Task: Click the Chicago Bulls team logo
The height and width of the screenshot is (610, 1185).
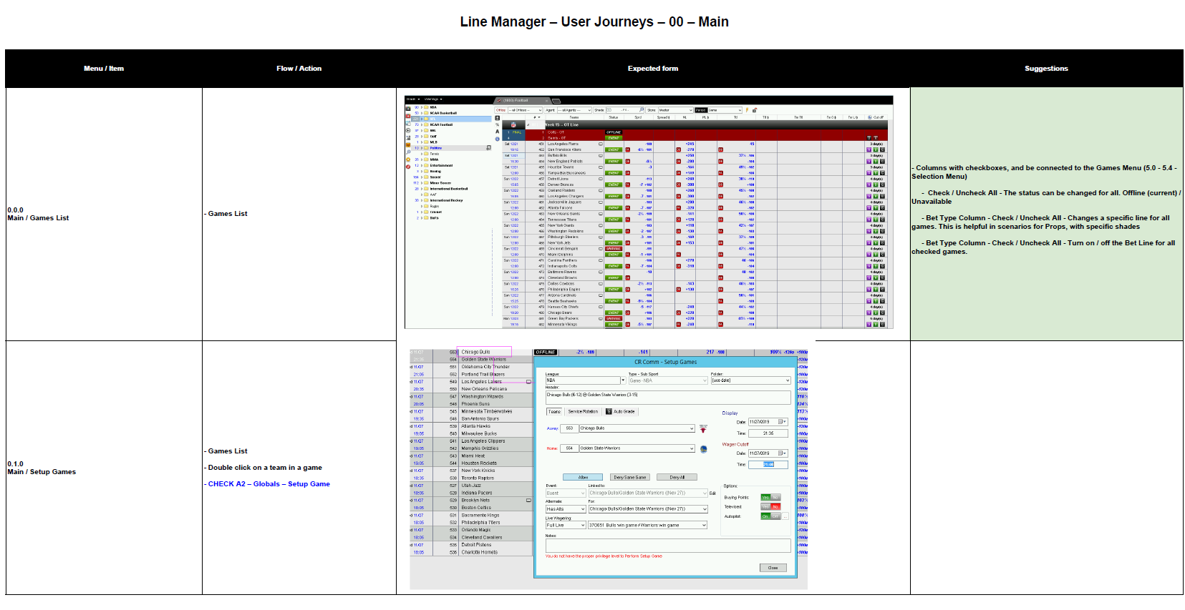Action: (x=703, y=429)
